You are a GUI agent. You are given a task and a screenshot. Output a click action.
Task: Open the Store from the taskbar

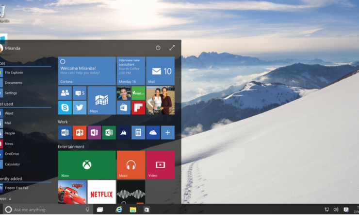pos(147,210)
